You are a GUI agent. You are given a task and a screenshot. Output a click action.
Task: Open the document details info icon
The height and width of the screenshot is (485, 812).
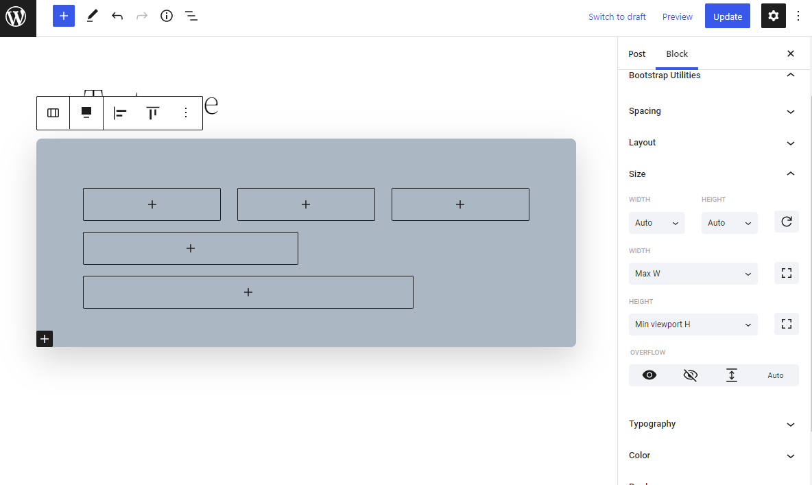167,16
